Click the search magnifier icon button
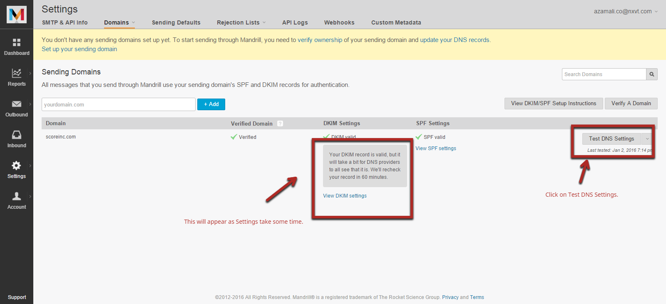 point(652,74)
